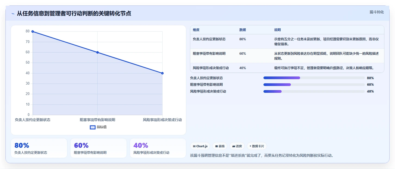The image size is (395, 169).
Task: Click the description starting 最终可执行事项不足
Action: tap(324, 68)
